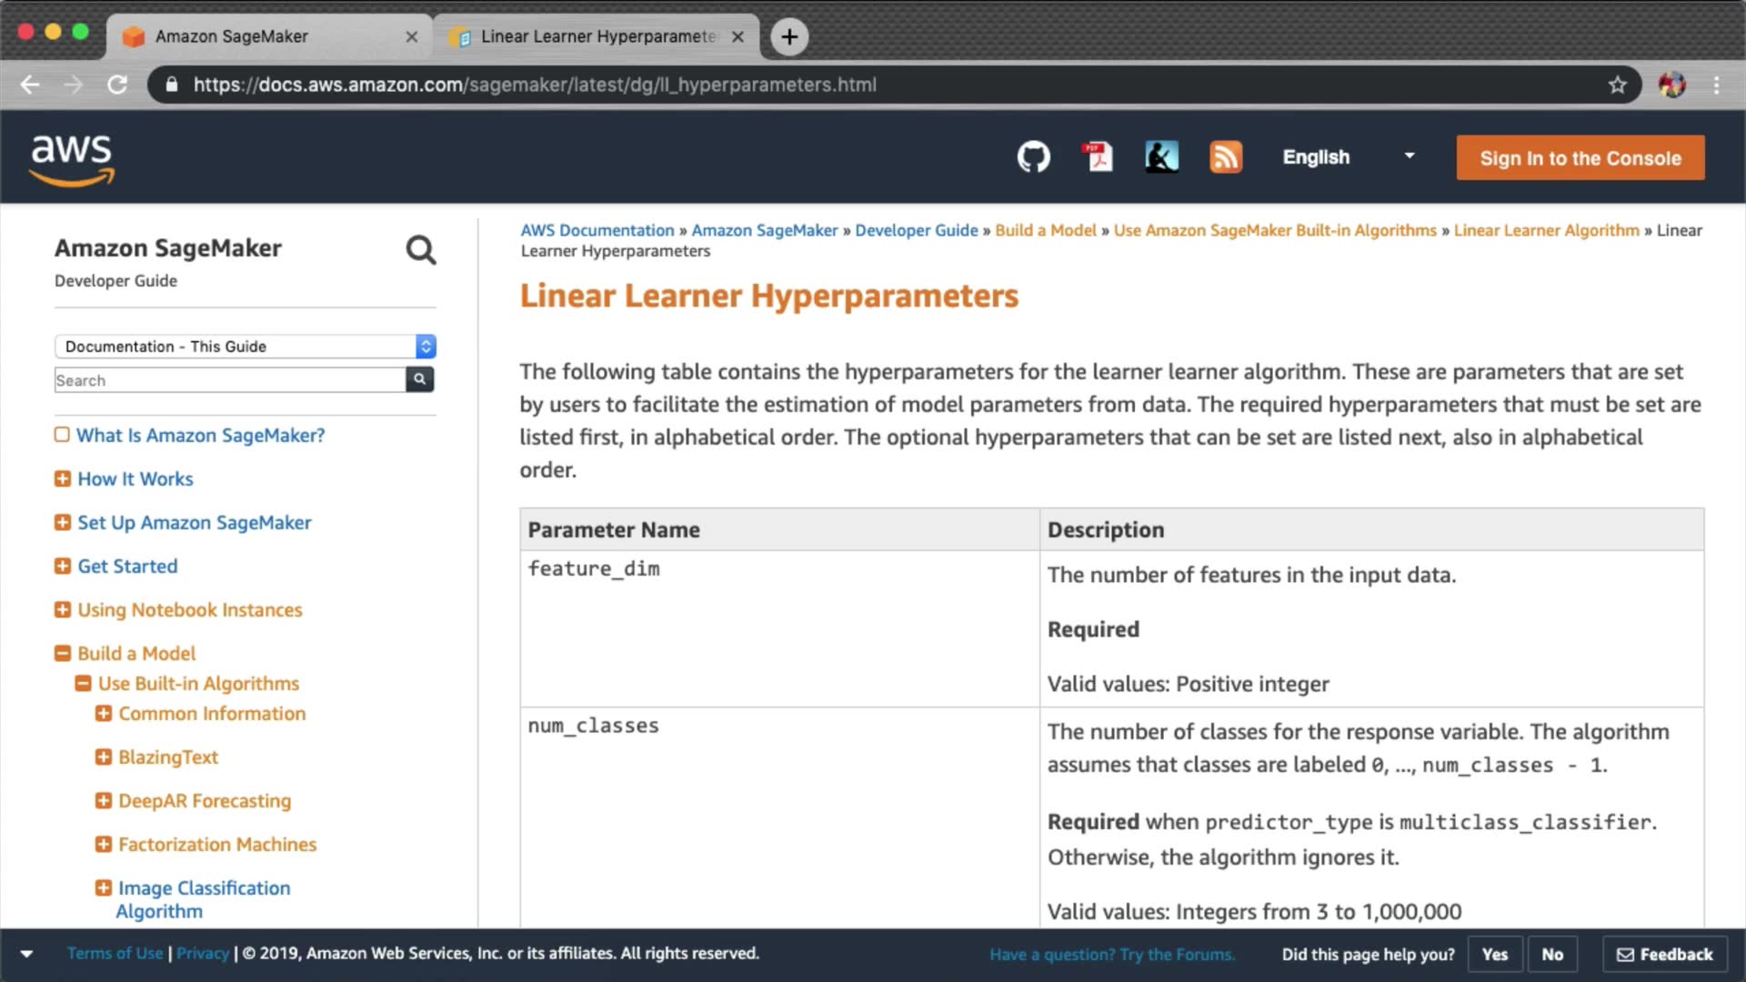Reload the page in browser
1746x982 pixels.
[x=117, y=85]
